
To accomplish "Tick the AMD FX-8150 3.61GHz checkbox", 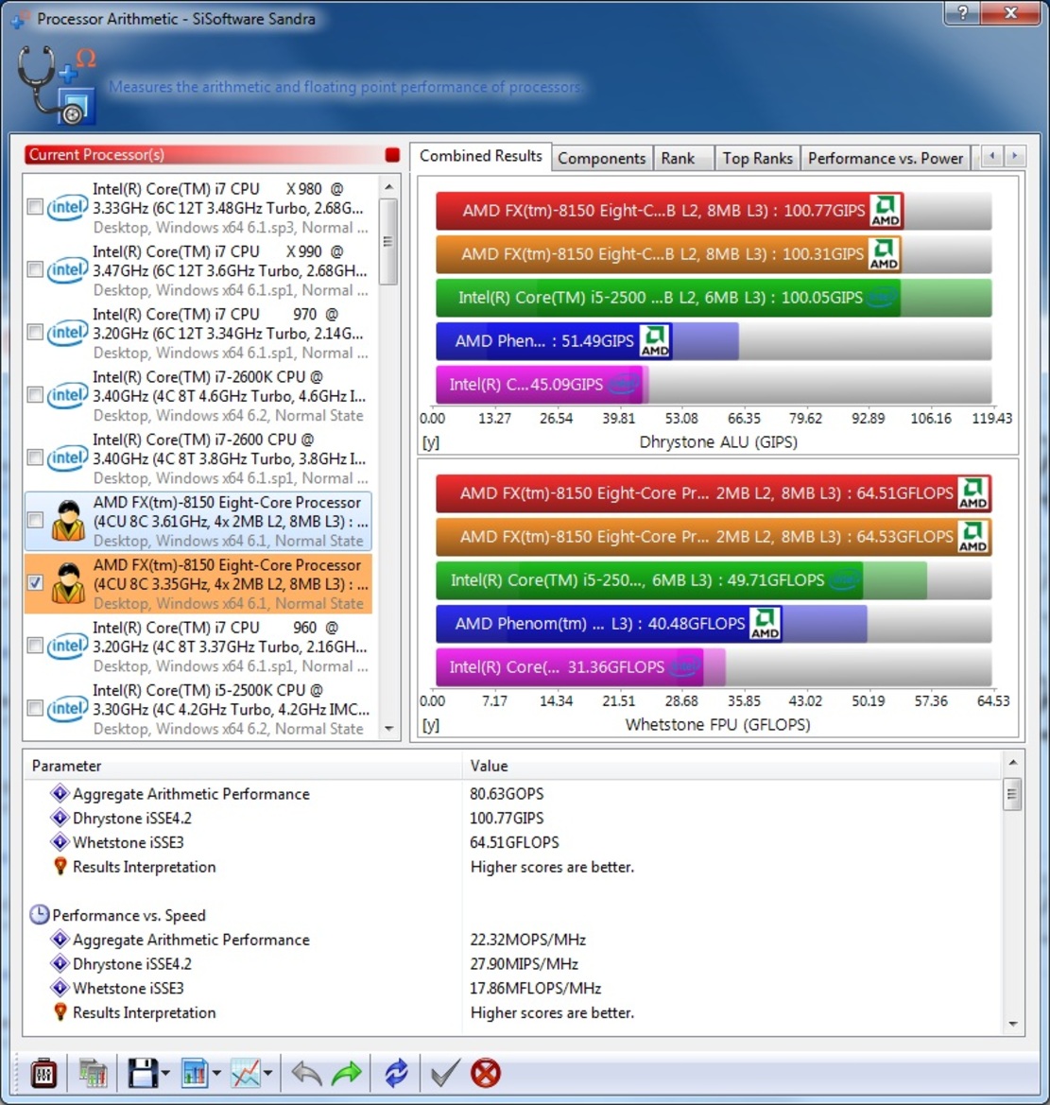I will (35, 521).
